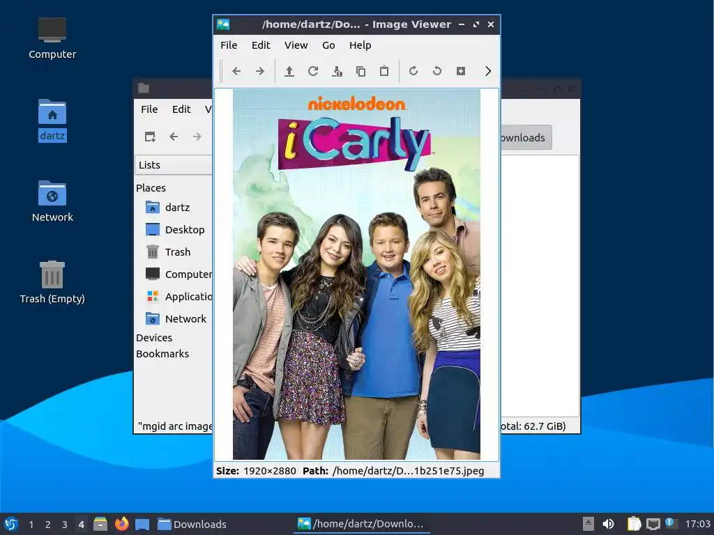
Task: Click the zoom in plus icon
Action: (x=461, y=71)
